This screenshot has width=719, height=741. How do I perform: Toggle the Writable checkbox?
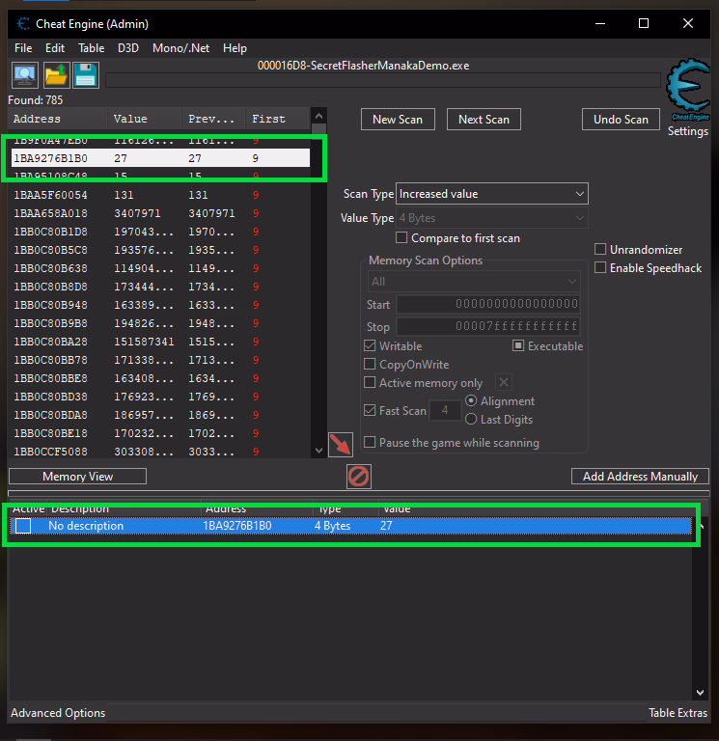[370, 346]
